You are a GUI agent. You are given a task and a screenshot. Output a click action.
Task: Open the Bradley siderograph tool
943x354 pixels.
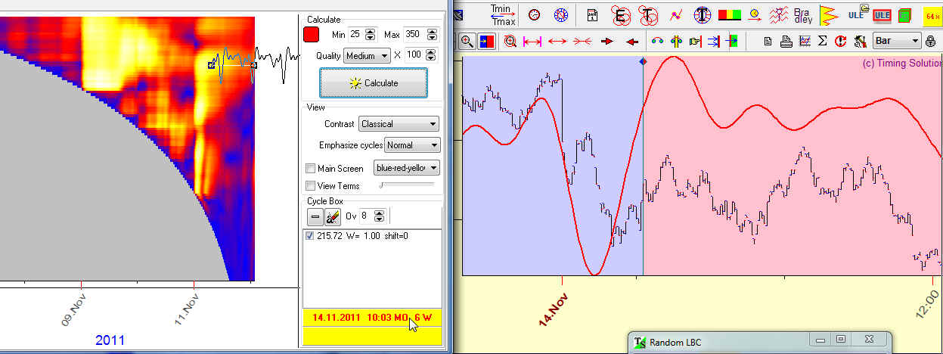click(x=802, y=14)
